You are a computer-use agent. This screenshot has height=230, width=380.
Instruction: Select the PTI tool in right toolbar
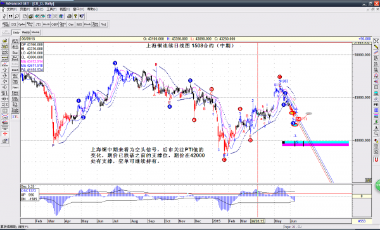[x=376, y=104]
